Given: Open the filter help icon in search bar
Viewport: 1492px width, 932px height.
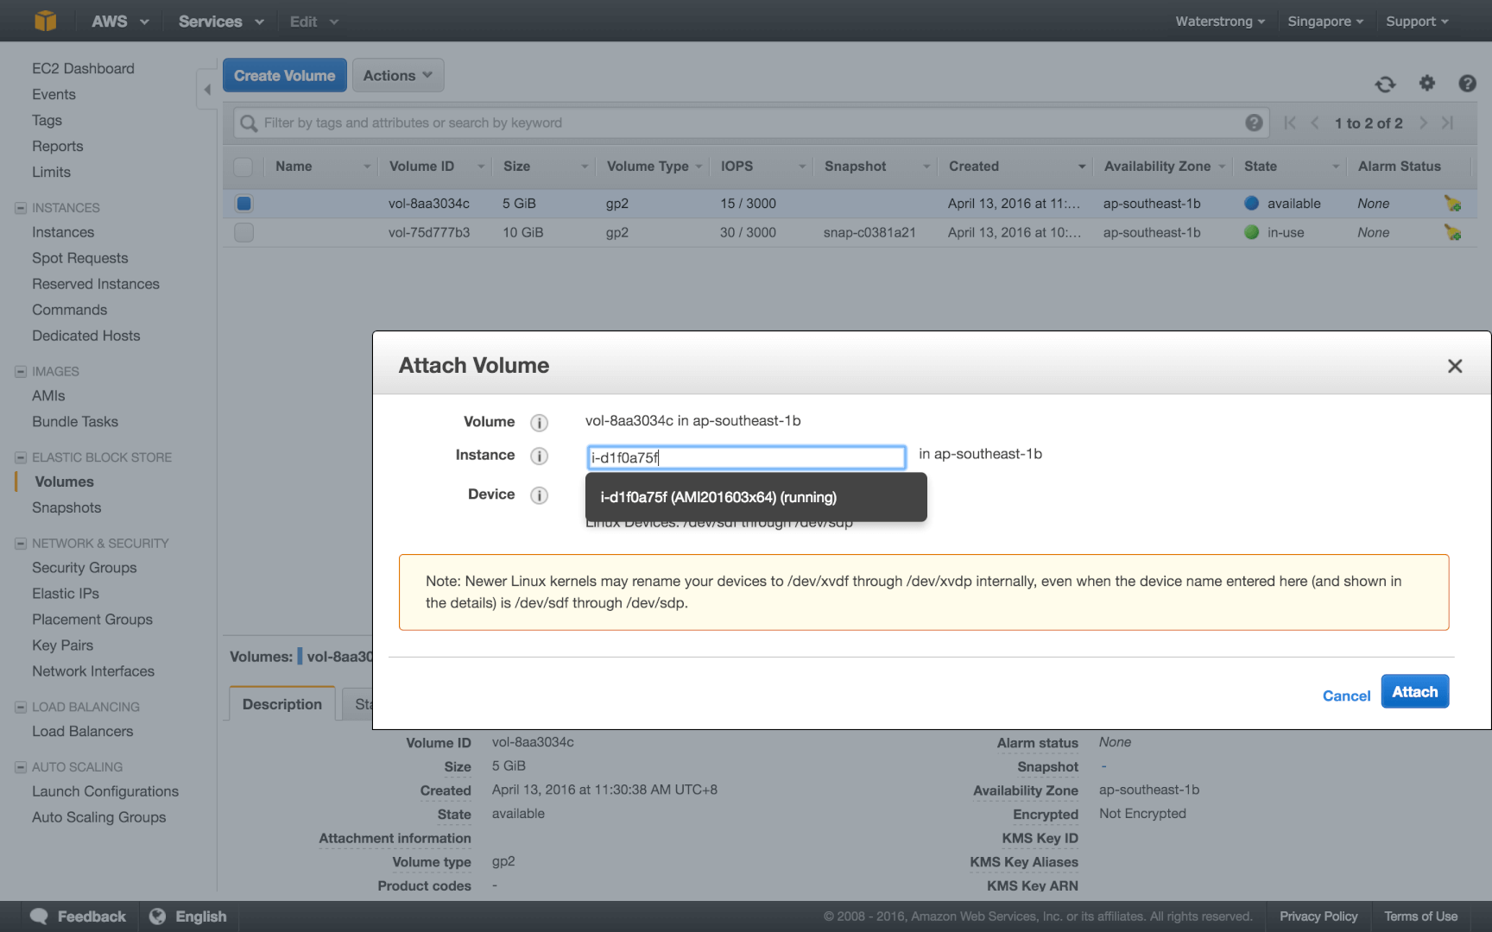Looking at the screenshot, I should [x=1254, y=123].
